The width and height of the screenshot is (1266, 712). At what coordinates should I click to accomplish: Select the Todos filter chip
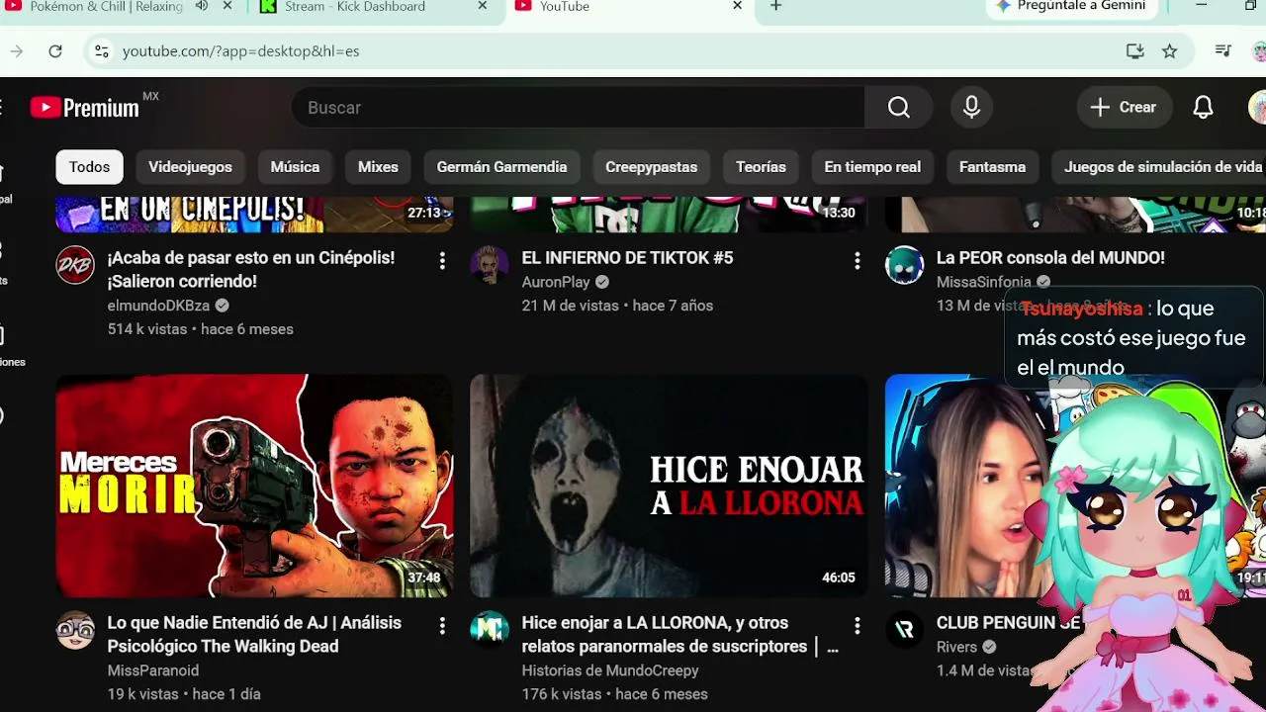(89, 167)
